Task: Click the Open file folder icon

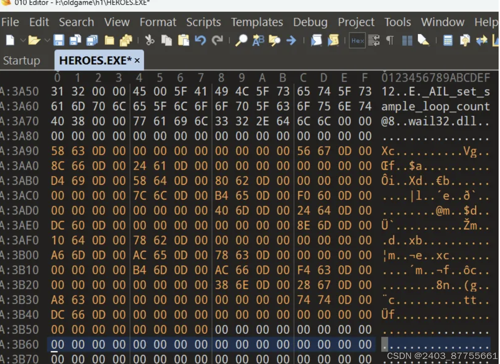Action: (x=34, y=40)
